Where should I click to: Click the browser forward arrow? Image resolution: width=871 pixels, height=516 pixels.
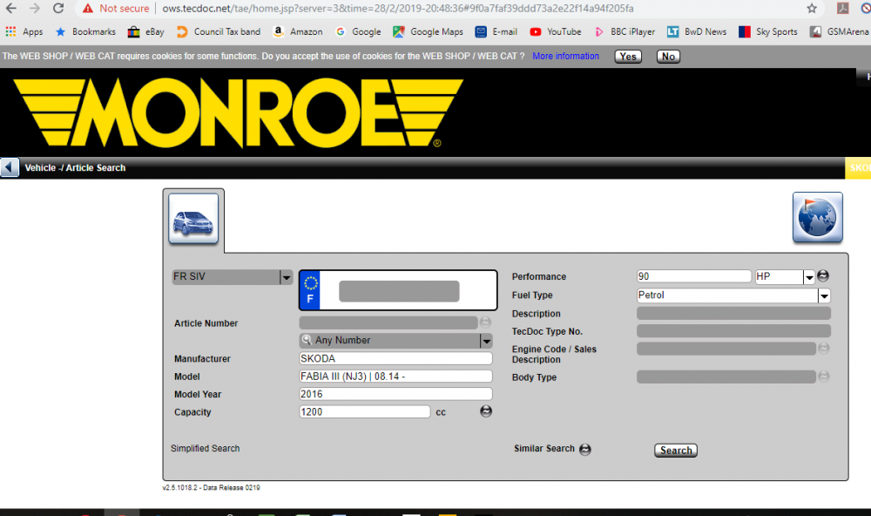point(35,9)
